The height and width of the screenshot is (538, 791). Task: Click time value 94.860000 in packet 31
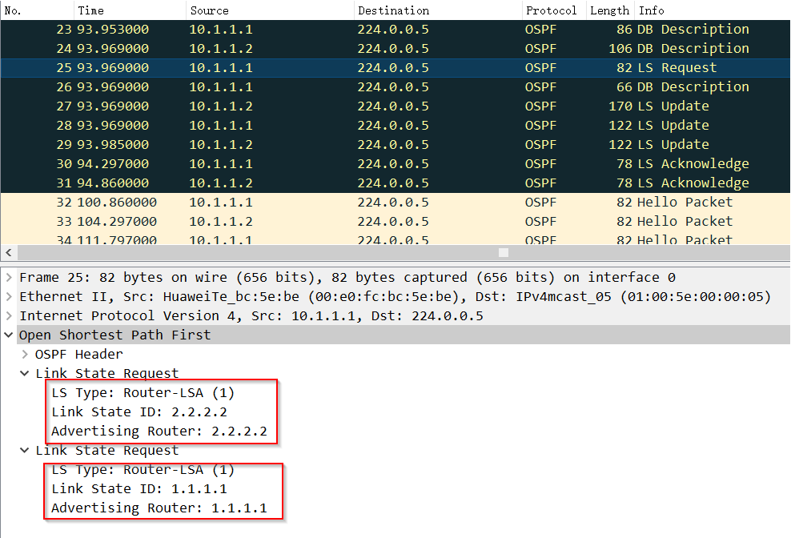coord(113,183)
